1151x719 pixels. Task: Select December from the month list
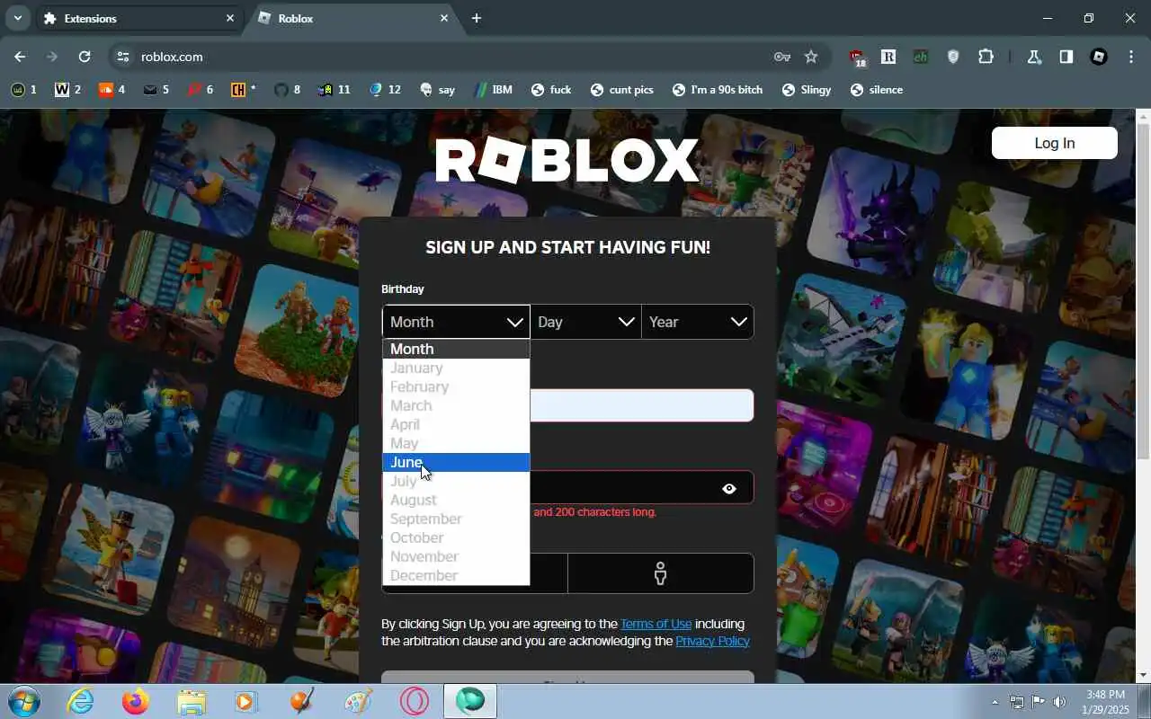[456, 575]
